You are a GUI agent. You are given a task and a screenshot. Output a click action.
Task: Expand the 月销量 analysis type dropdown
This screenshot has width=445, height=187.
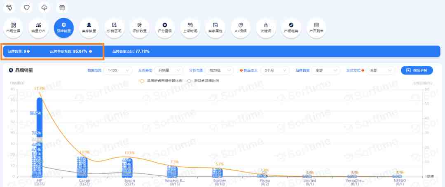tap(169, 70)
